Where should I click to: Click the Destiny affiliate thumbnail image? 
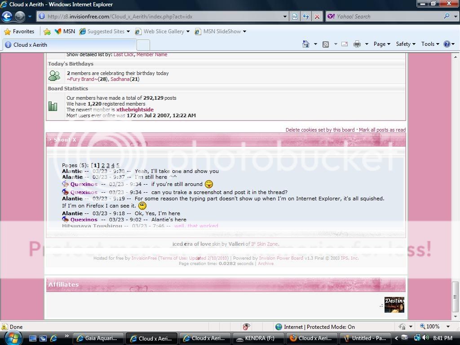point(394,305)
